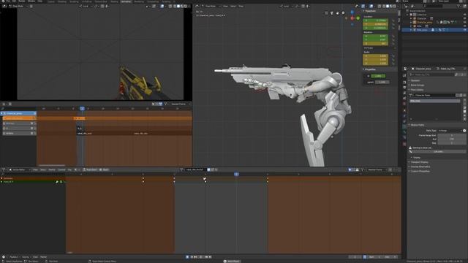Viewport: 468px width, 263px height.
Task: Open View menu in right viewport
Action: click(x=225, y=6)
